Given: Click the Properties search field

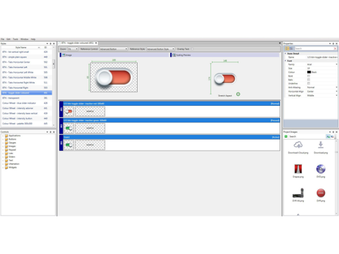Looking at the screenshot, I should coord(314,48).
